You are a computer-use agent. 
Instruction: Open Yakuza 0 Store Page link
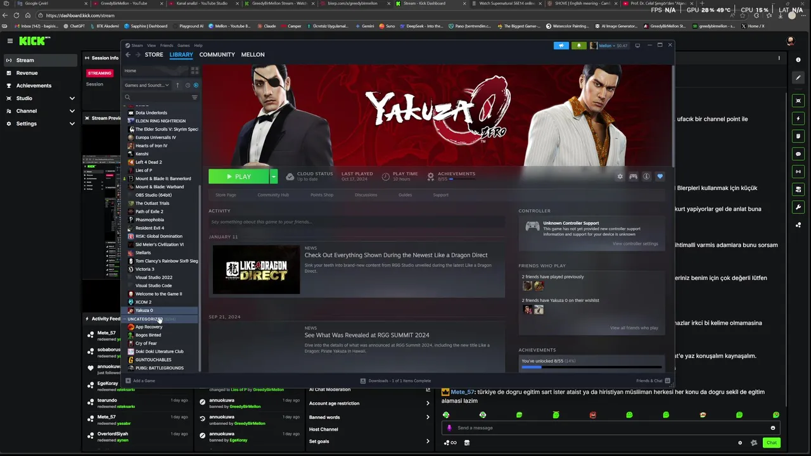(x=226, y=195)
